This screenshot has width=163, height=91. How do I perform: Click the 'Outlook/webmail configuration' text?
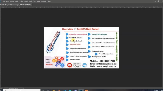point(78,56)
